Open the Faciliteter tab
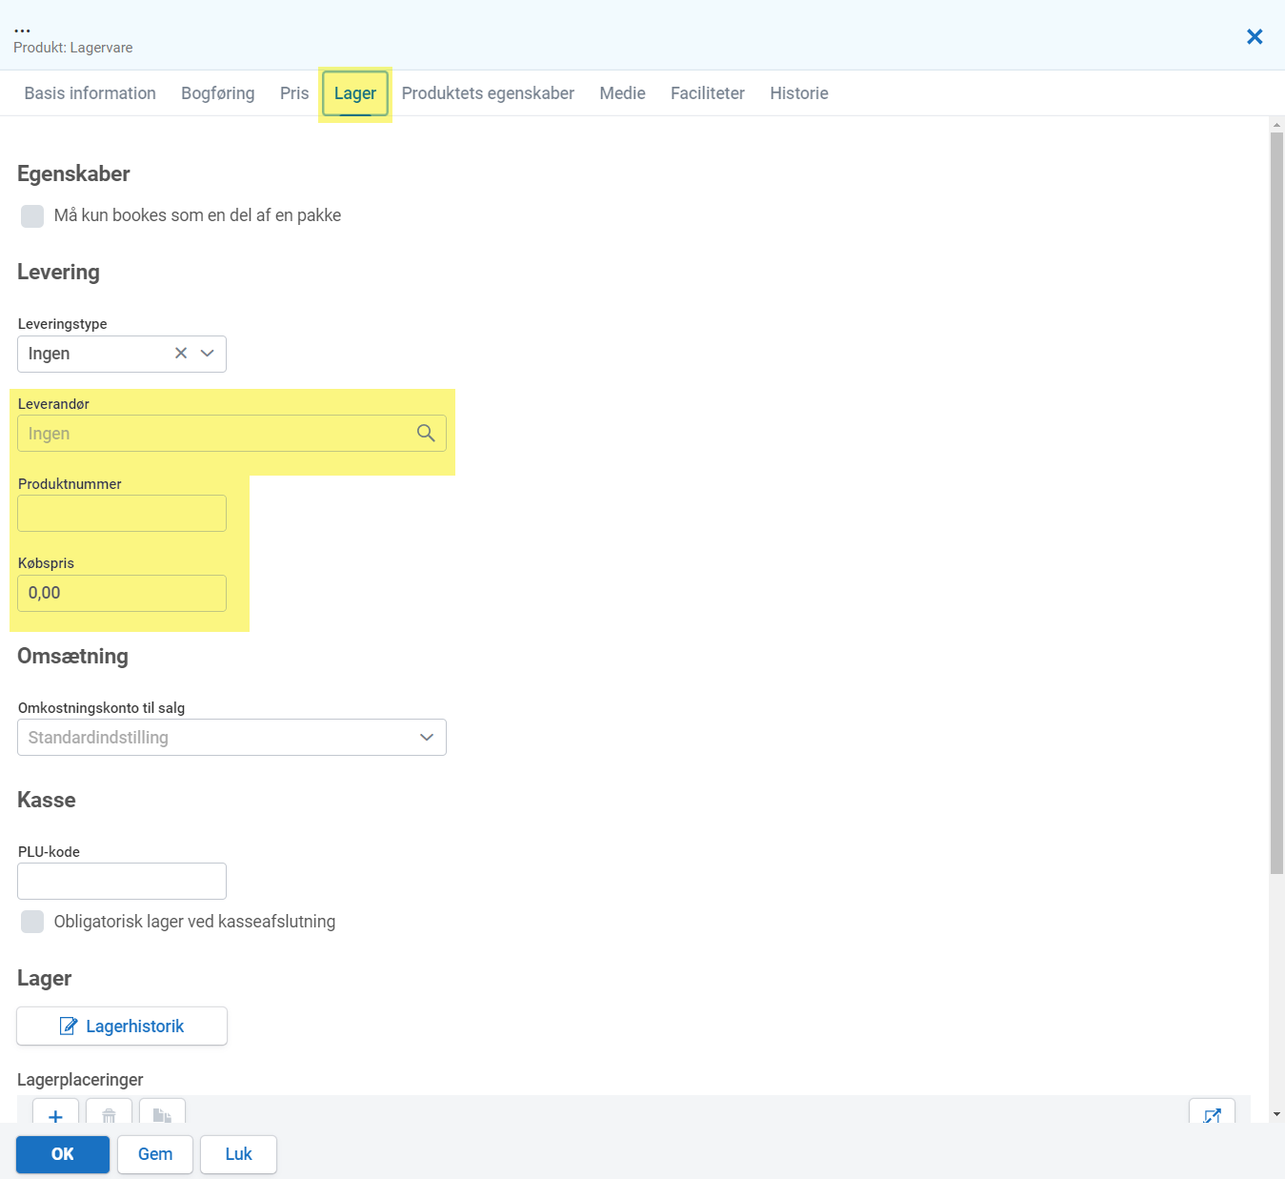The height and width of the screenshot is (1179, 1285). 708,93
